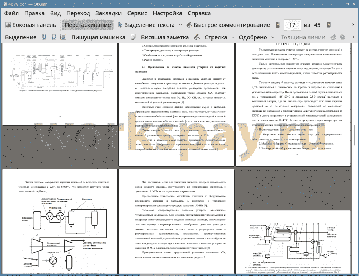The height and width of the screenshot is (276, 359).
Task: Click the stamp annotation icon before Пишущая машинка
Action: 64,37
